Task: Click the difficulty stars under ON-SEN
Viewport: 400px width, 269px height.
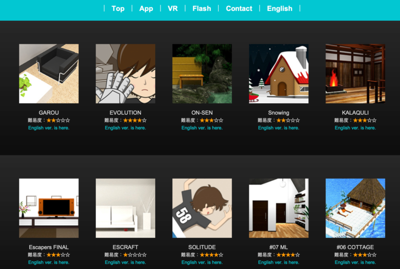Action: click(x=211, y=120)
